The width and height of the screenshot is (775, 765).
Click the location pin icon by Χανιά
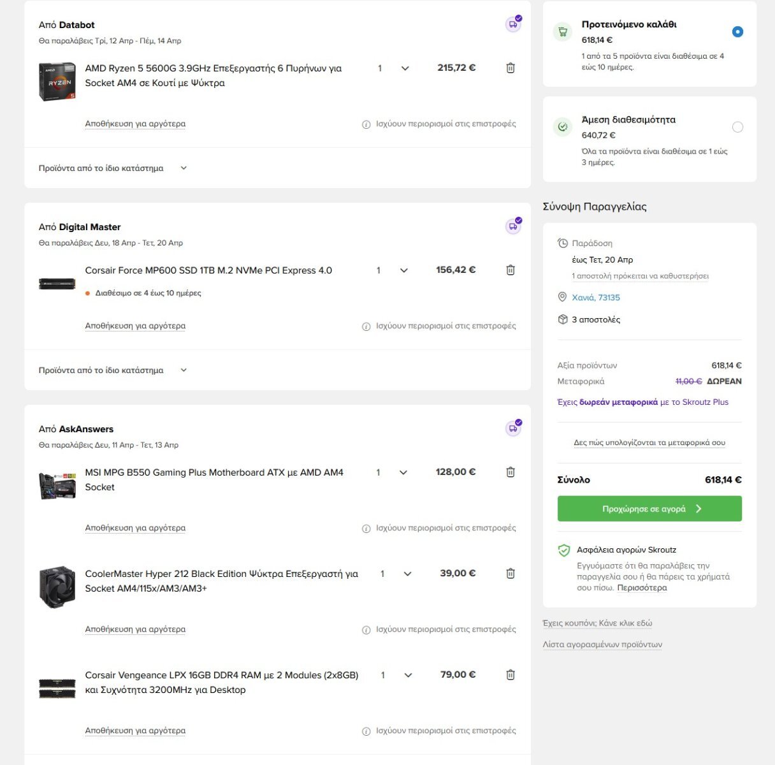pos(562,297)
